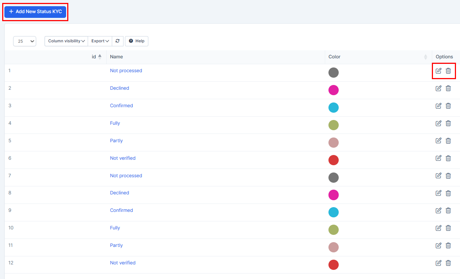The image size is (460, 279).
Task: Delete the row 1 Not processed status
Action: point(448,71)
